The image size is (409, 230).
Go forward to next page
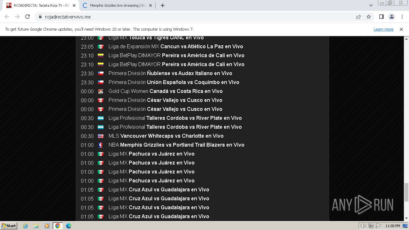point(17,17)
